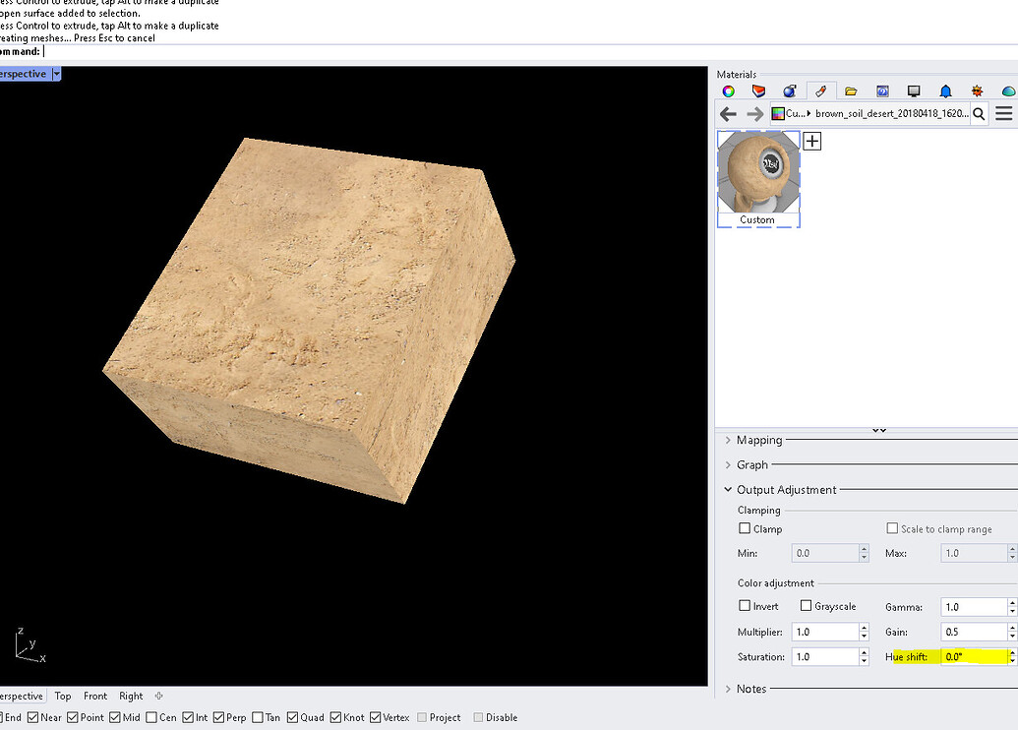Open the hamburger menu in the Materials panel
Viewport: 1018px width, 730px height.
tap(1003, 113)
